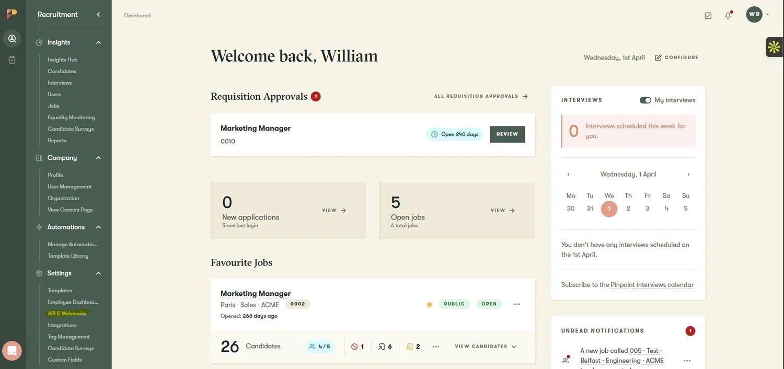Click the Open 240 days status badge

[x=455, y=134]
